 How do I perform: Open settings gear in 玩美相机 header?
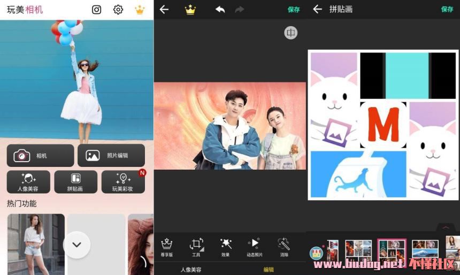pos(118,10)
